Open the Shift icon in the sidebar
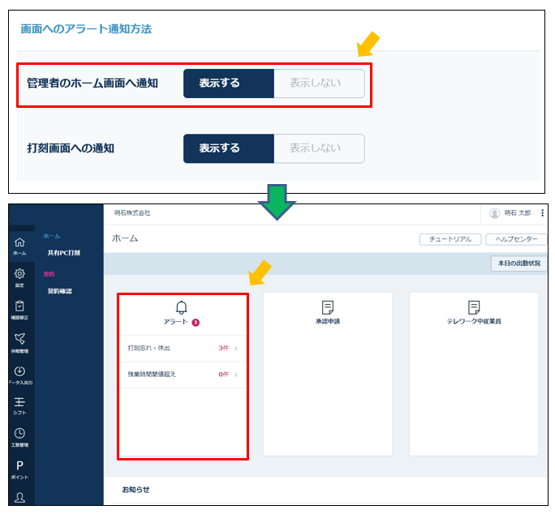Viewport: 555px width, 514px height. pyautogui.click(x=19, y=402)
